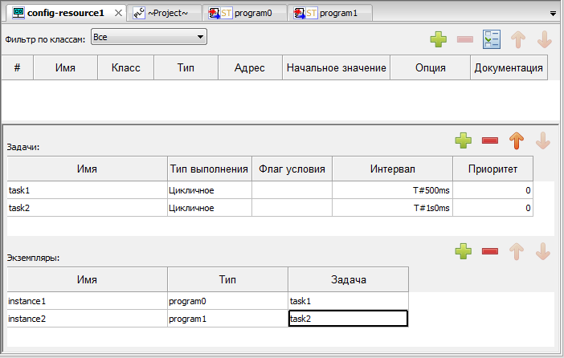Delete selected task with red minus
This screenshot has width=564, height=358.
(490, 141)
